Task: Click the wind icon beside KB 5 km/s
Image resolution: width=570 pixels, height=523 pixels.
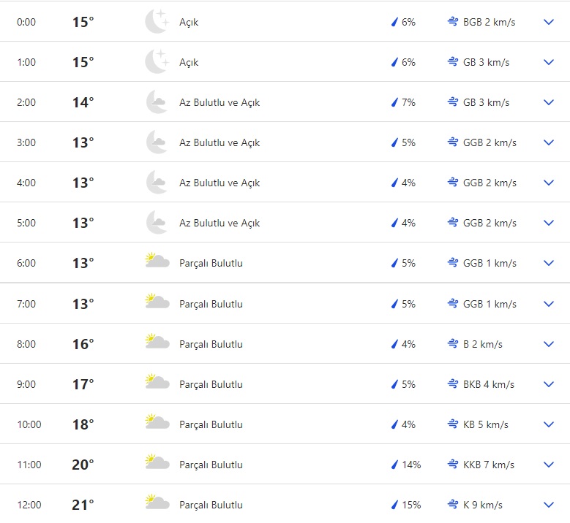Action: coord(453,424)
